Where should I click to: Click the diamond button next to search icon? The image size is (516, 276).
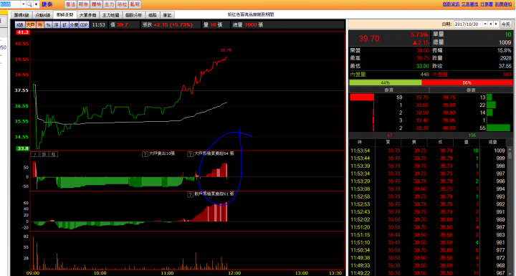[x=37, y=4]
